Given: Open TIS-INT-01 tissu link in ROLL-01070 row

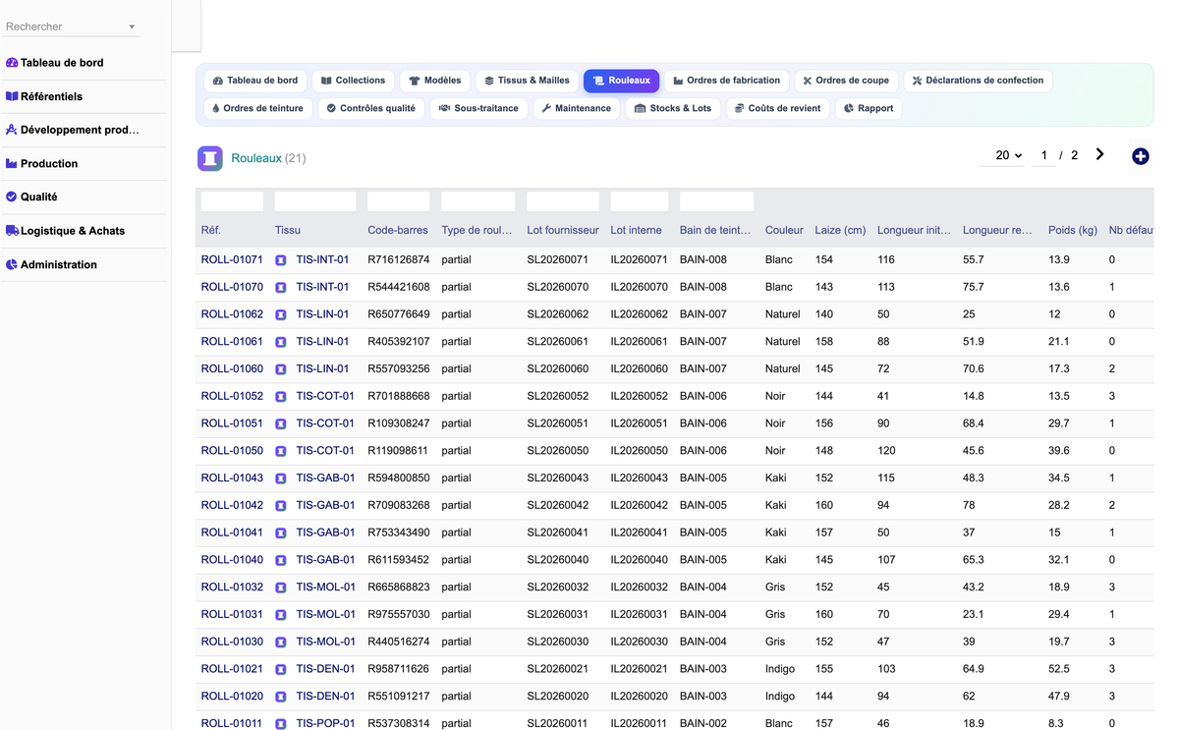Looking at the screenshot, I should click(x=322, y=288).
